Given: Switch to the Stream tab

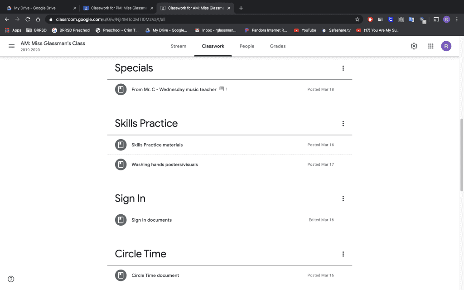Looking at the screenshot, I should click(x=179, y=46).
